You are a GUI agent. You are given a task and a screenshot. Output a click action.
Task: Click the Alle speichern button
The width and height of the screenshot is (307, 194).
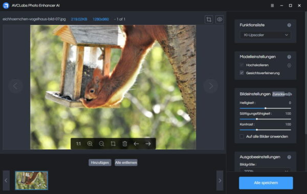tap(266, 183)
